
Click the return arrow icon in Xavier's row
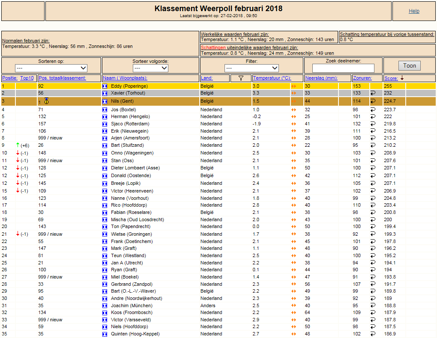pos(373,93)
